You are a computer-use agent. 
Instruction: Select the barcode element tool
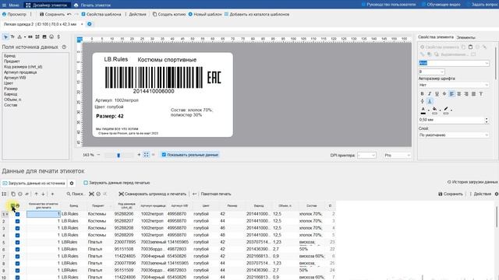(x=30, y=37)
